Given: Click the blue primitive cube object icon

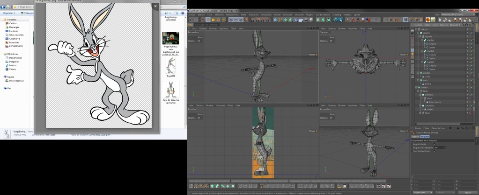Looking at the screenshot, I should (x=275, y=20).
